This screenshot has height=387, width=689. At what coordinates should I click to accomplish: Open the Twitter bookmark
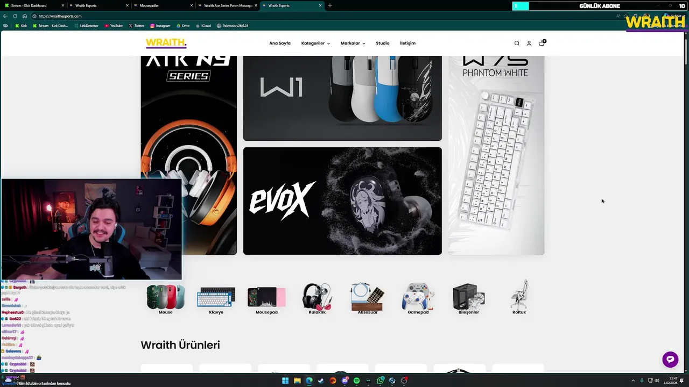tap(137, 26)
